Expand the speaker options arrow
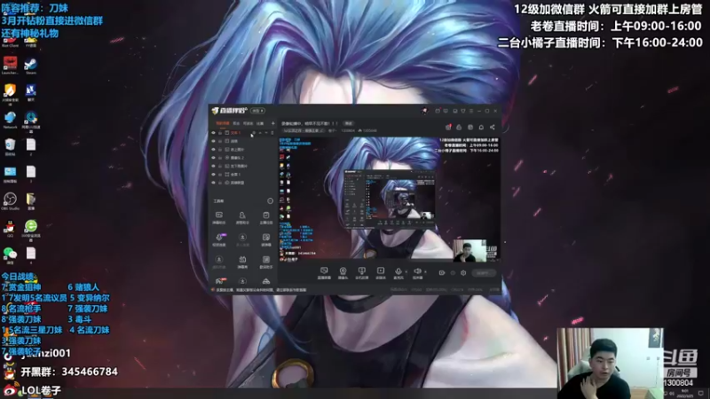This screenshot has height=399, width=710. (425, 272)
